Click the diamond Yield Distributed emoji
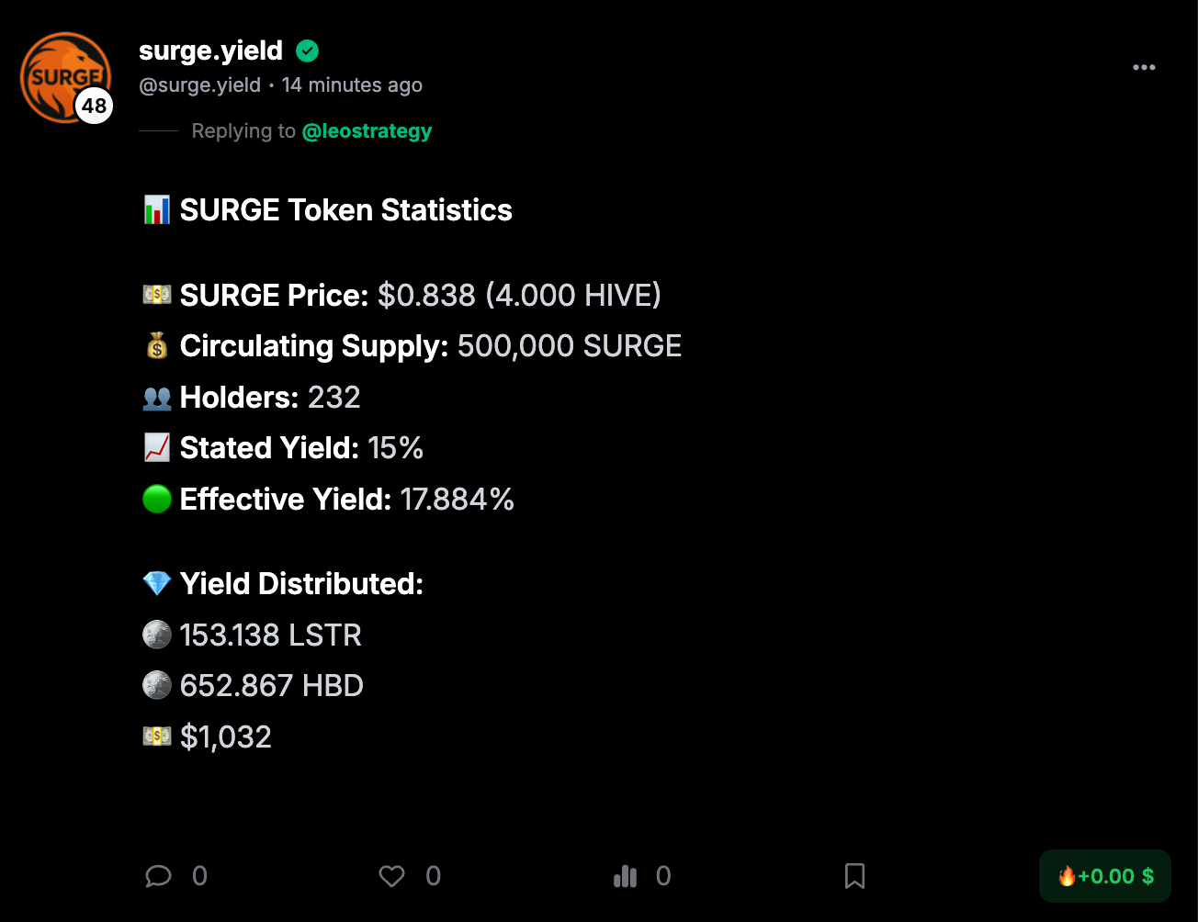Viewport: 1198px width, 922px height. point(157,583)
